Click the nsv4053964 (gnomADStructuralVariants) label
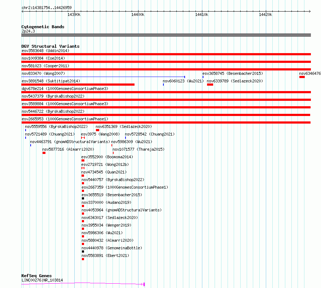 click(x=122, y=210)
